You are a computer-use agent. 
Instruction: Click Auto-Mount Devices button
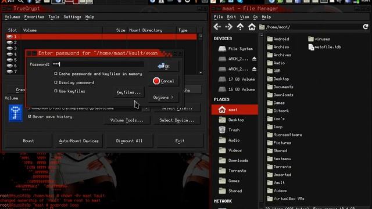click(x=79, y=141)
